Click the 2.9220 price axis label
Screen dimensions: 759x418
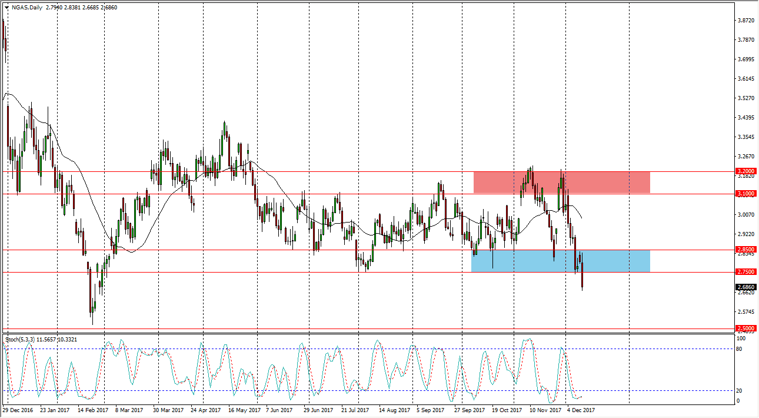pyautogui.click(x=745, y=234)
